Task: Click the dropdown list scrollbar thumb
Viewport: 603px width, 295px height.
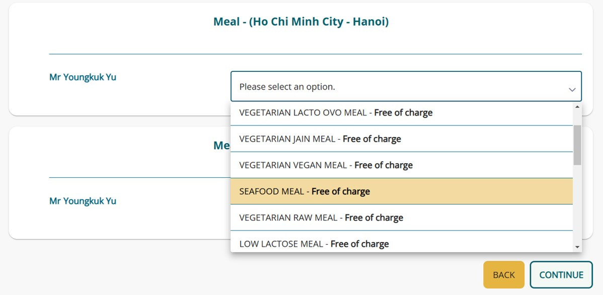Action: [x=577, y=145]
